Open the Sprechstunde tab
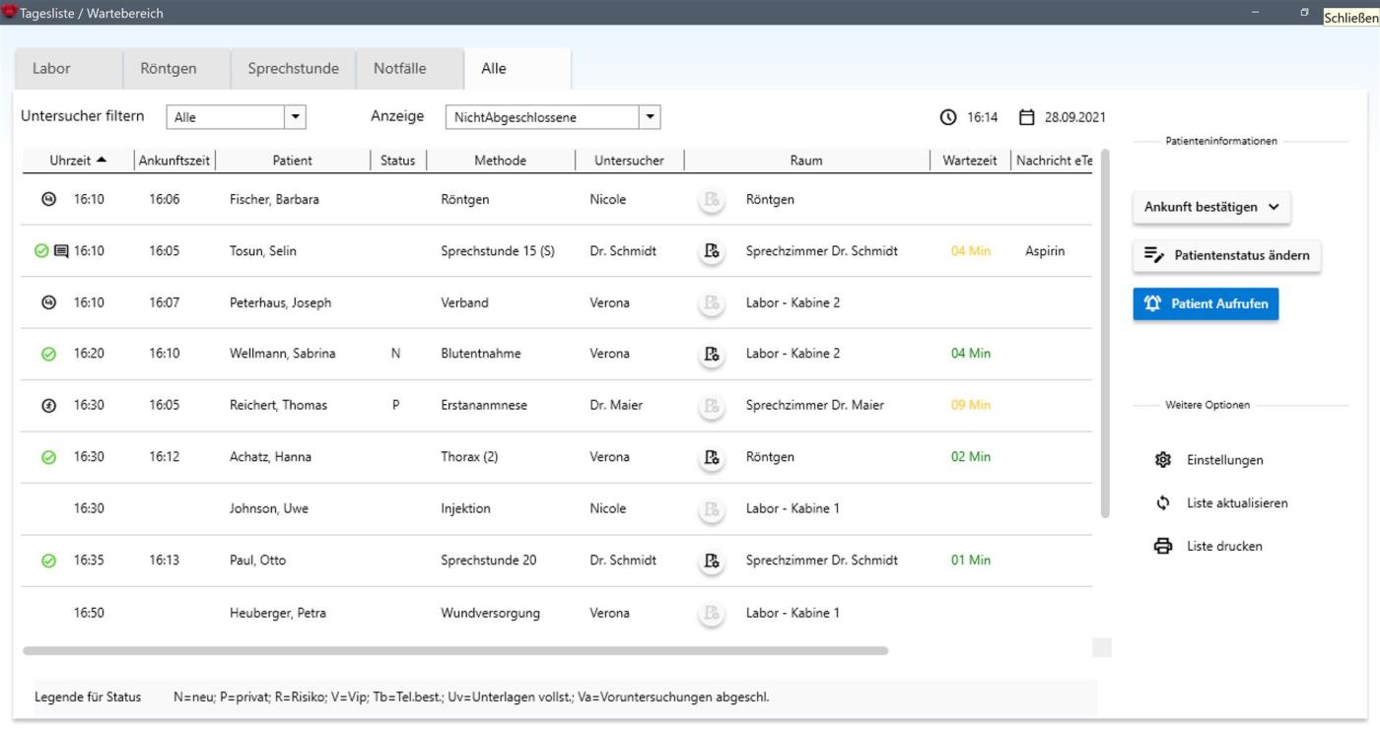1380x731 pixels. pos(293,69)
